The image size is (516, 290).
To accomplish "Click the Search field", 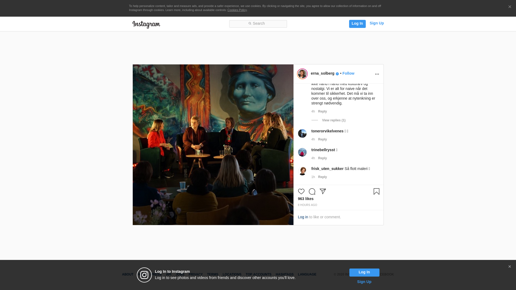I will [258, 24].
